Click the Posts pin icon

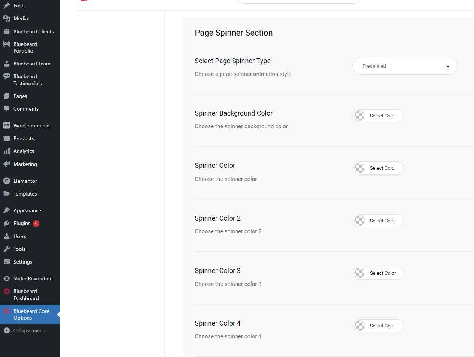[7, 6]
